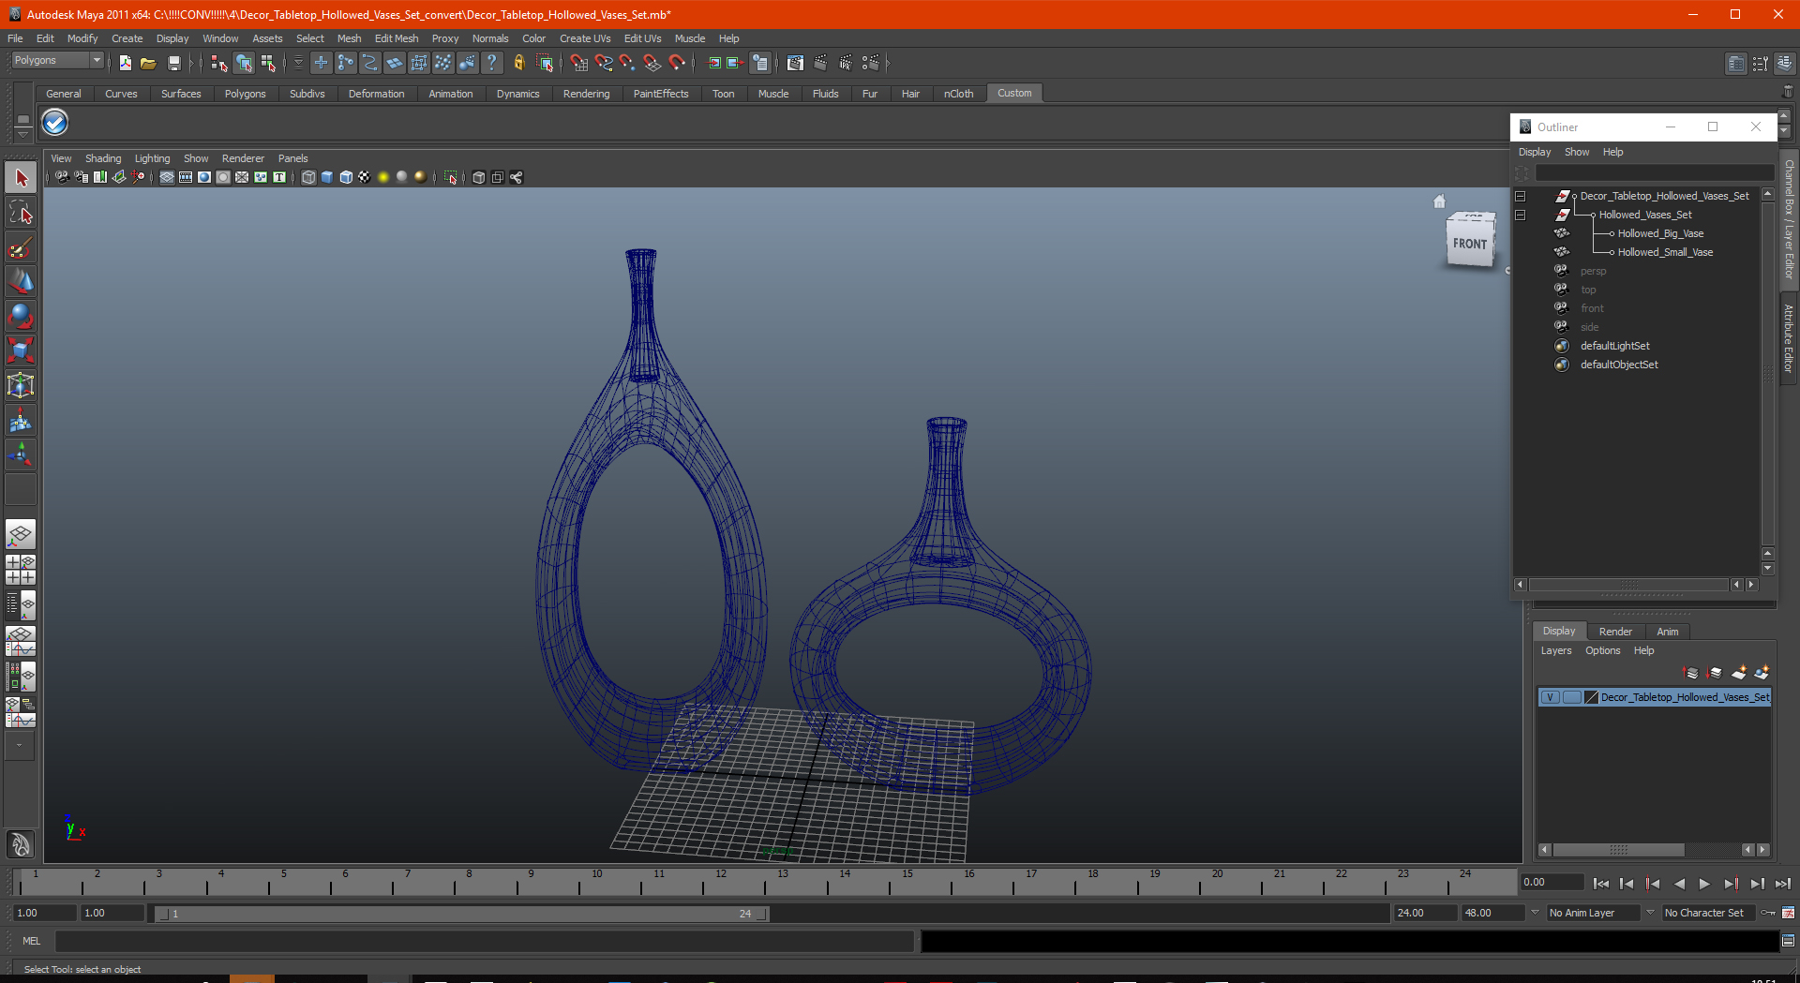Screen dimensions: 1800x983
Task: Collapse the Hollowed_Vases_Set group in Outliner
Action: point(1521,216)
